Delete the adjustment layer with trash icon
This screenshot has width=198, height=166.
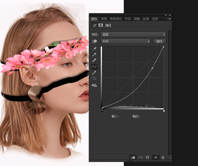click(x=163, y=157)
